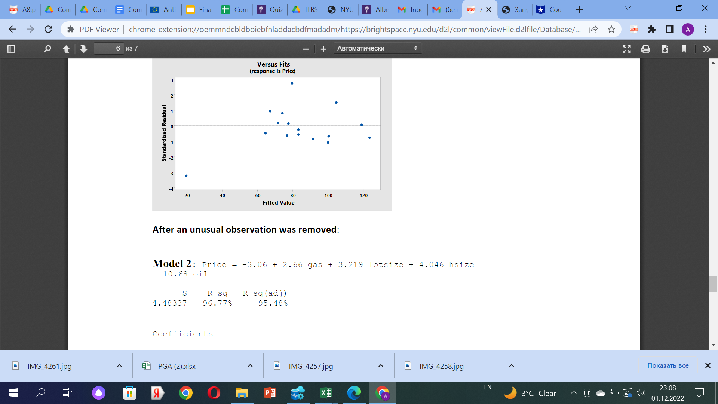Download the PDF file
This screenshot has height=404, width=718.
(x=665, y=49)
